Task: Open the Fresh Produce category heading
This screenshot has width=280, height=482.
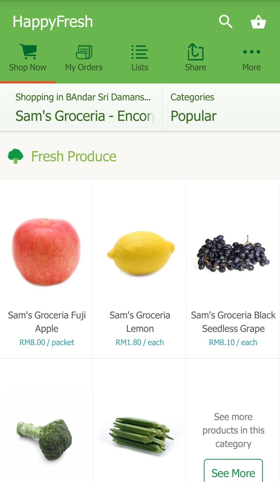Action: pos(74,156)
